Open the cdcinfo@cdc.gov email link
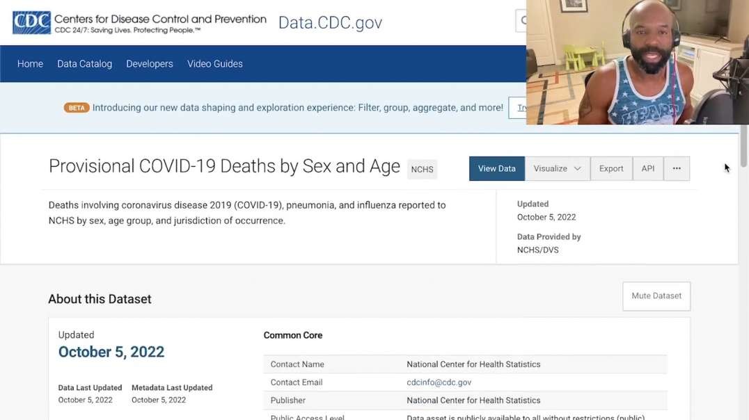749x420 pixels. pyautogui.click(x=439, y=382)
